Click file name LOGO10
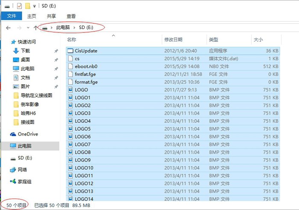299x210 pixels. 84,168
